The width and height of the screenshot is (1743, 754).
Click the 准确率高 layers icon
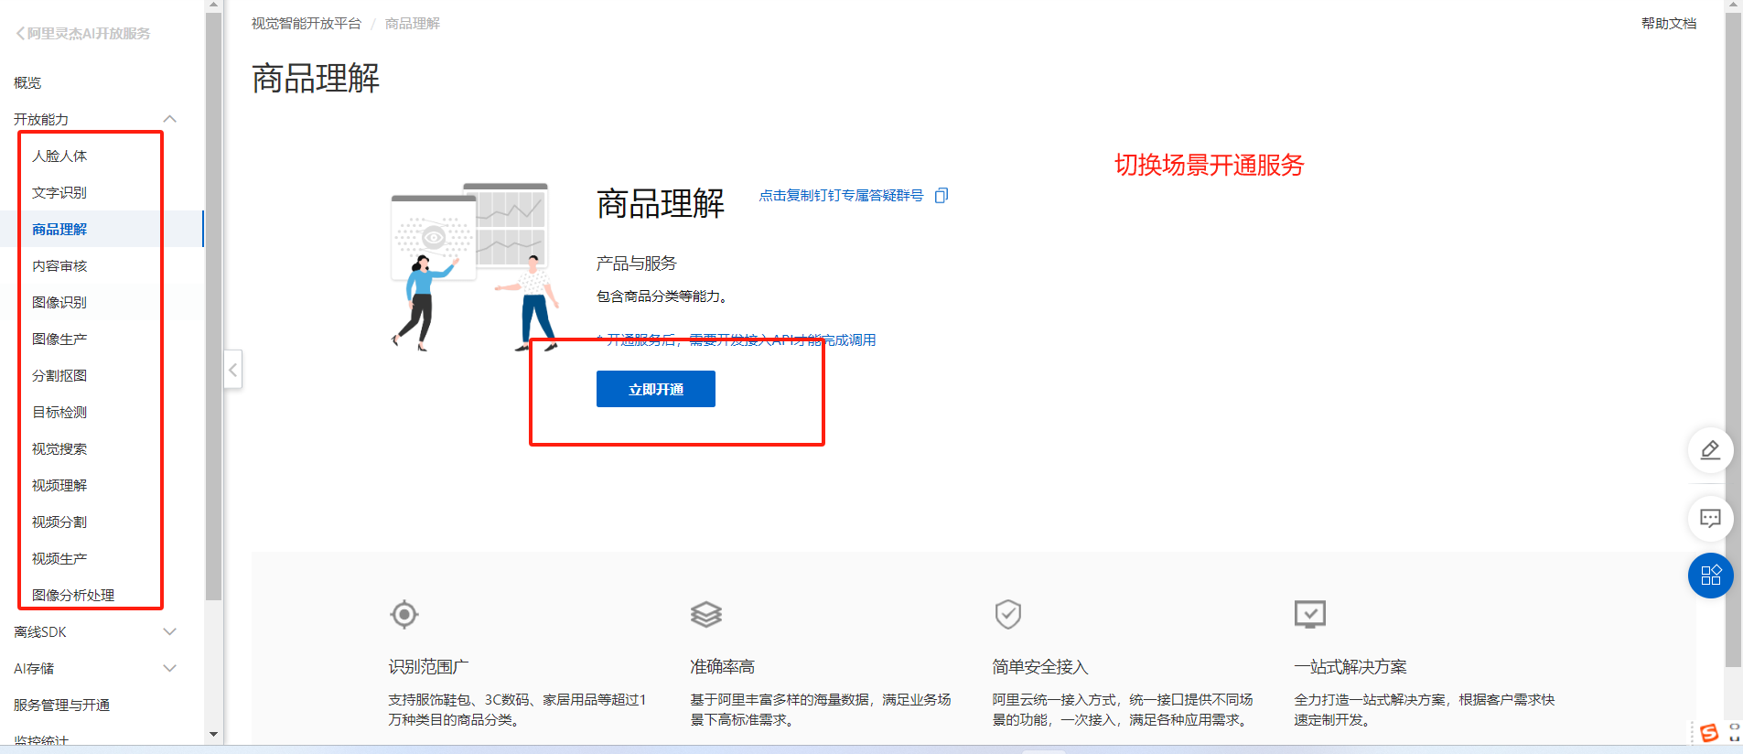pos(706,614)
